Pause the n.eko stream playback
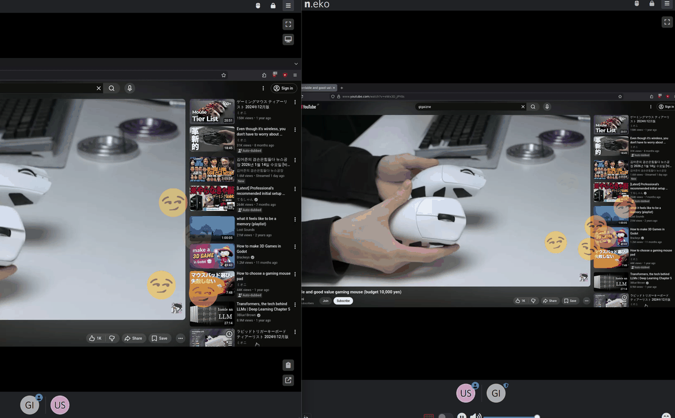 click(x=461, y=416)
